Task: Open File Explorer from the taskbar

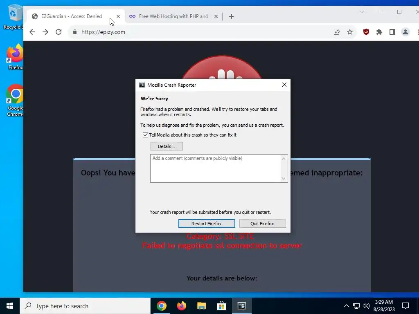Action: (201, 306)
